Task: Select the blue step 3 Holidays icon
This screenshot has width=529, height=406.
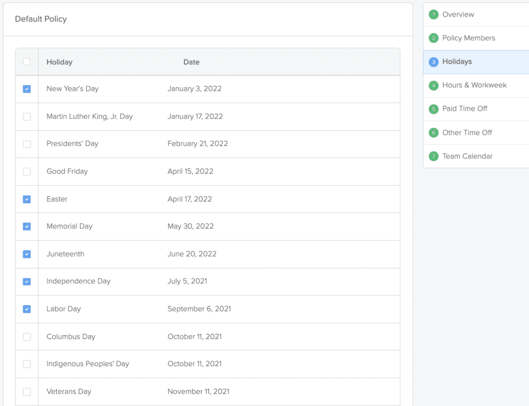Action: click(433, 62)
